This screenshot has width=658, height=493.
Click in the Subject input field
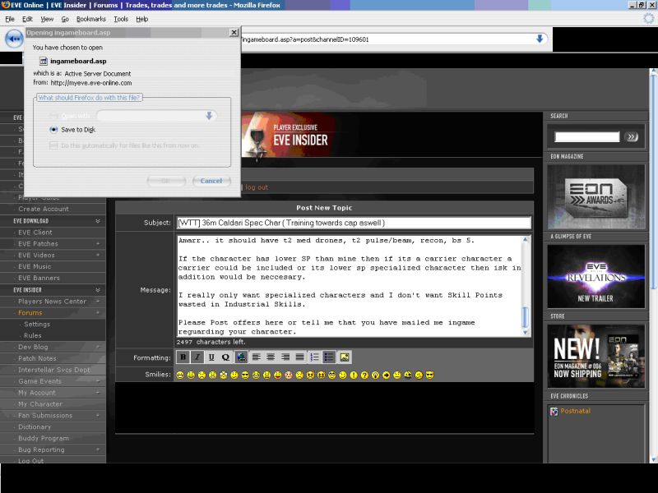click(x=354, y=223)
